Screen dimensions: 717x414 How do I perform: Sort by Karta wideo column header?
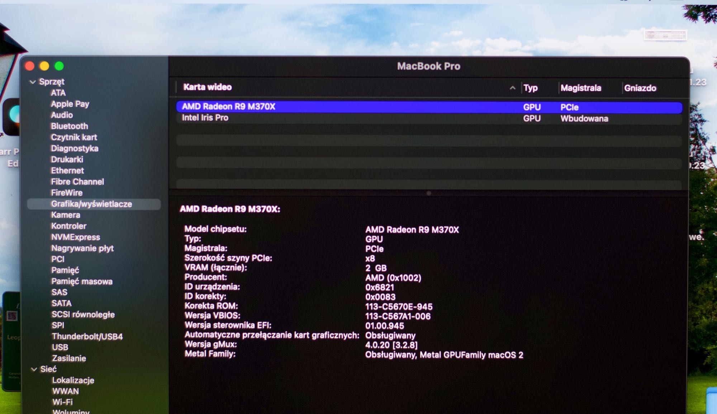pos(208,87)
